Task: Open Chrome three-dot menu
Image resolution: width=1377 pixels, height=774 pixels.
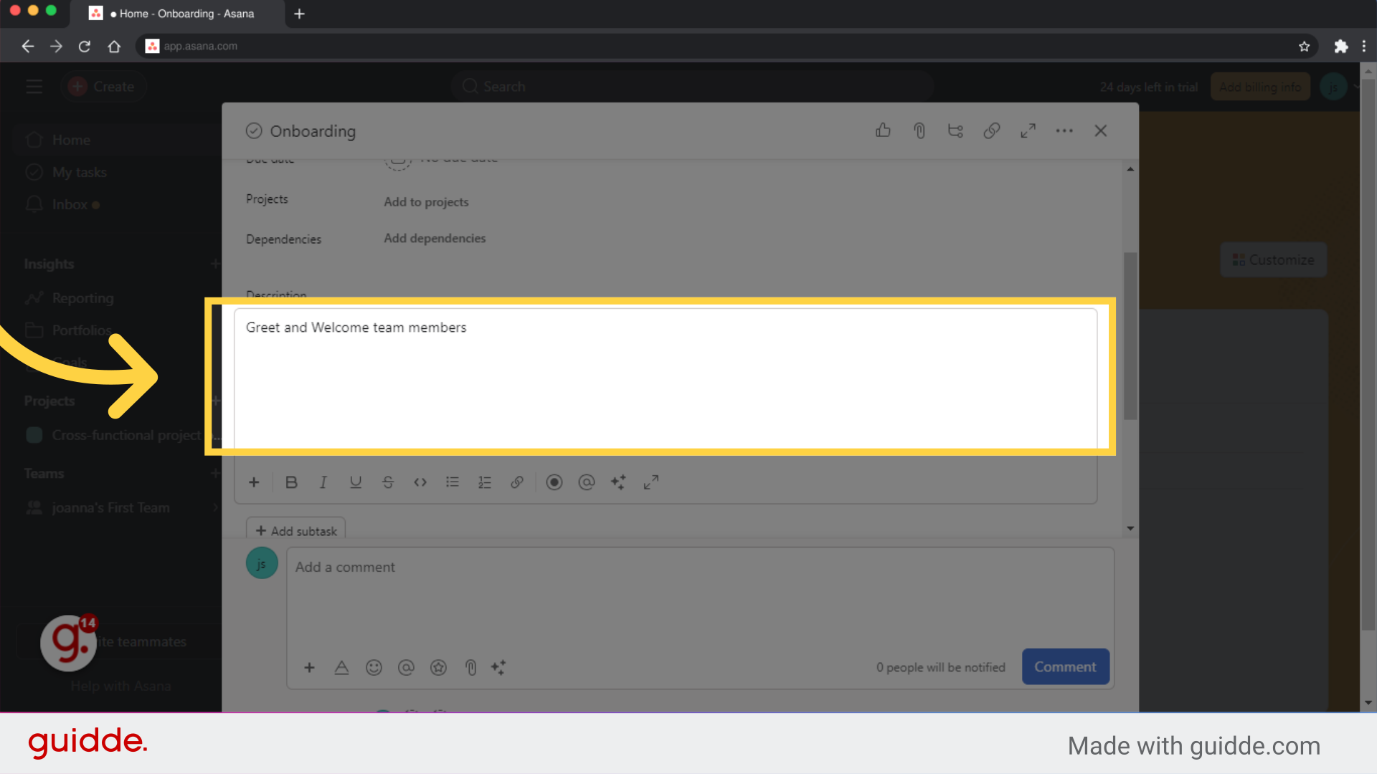Action: [x=1363, y=47]
